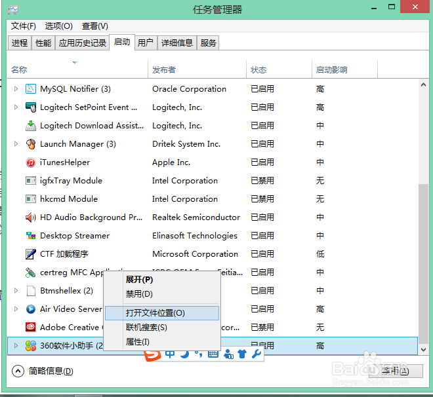Click the igfxTray Module icon
This screenshot has height=397, width=433.
pos(31,181)
